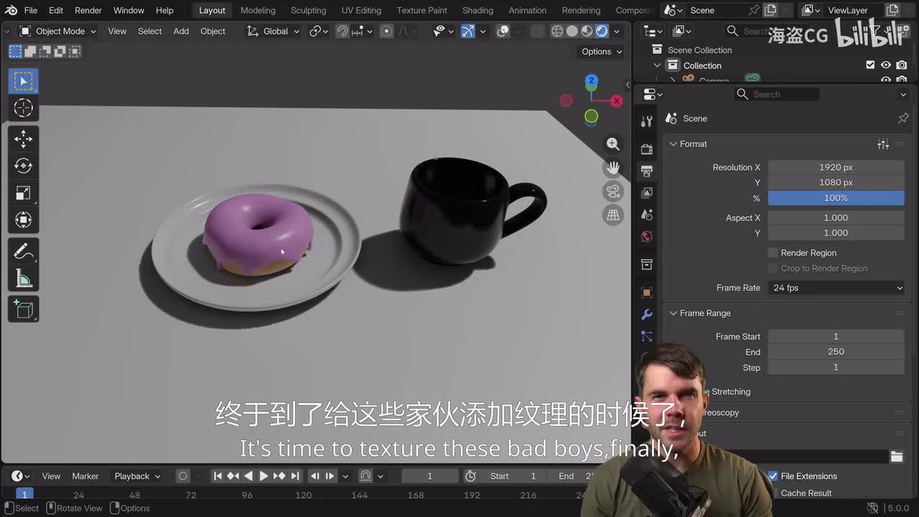The height and width of the screenshot is (517, 919).
Task: Click the viewport zoom magnifier icon
Action: pyautogui.click(x=612, y=144)
